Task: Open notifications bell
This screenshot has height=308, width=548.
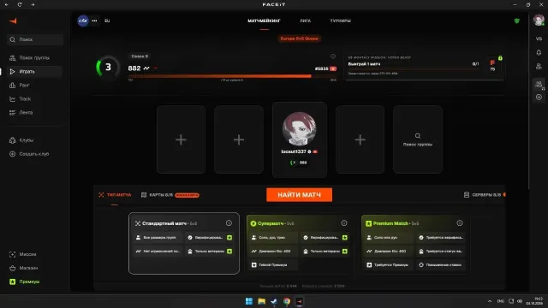Action: [539, 52]
